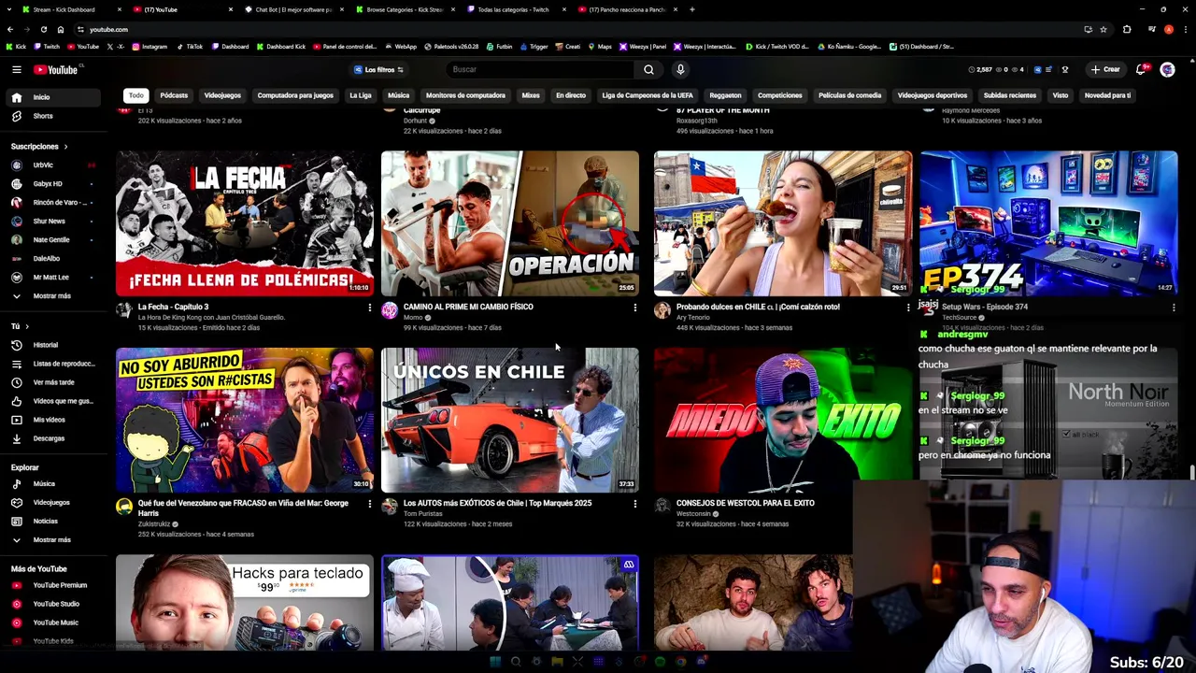
Task: Click the YouTube logo
Action: (58, 69)
